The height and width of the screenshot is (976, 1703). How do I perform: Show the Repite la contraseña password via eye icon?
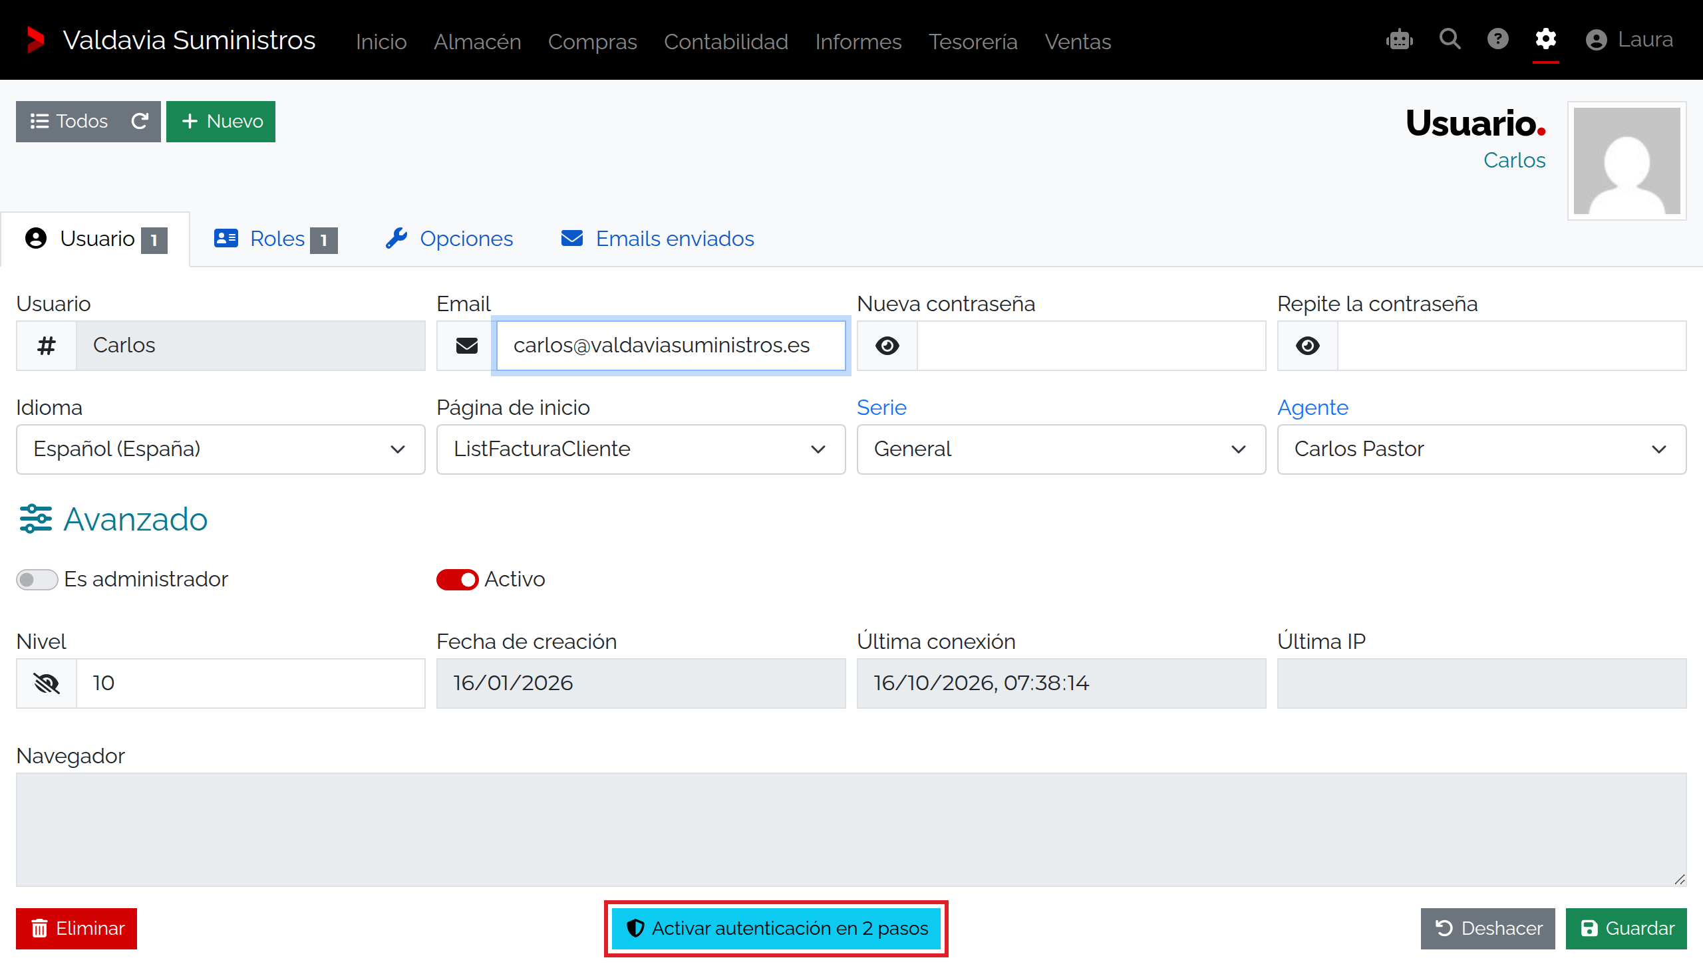tap(1308, 346)
